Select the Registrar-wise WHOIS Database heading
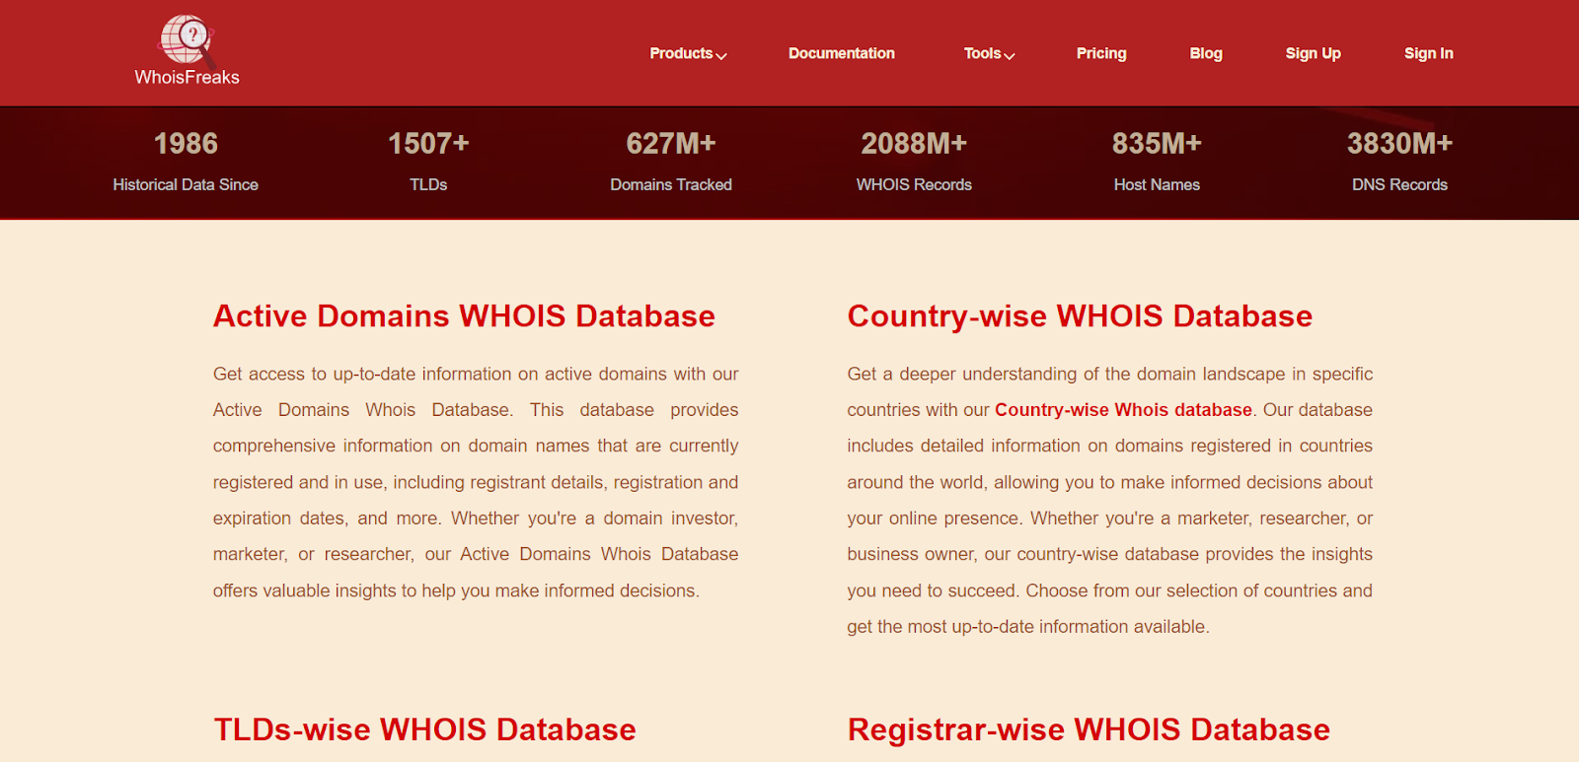 (1088, 729)
